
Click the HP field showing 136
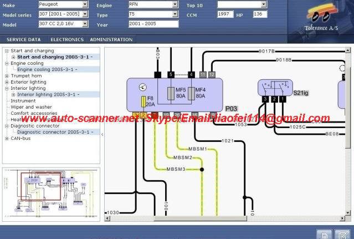point(260,14)
